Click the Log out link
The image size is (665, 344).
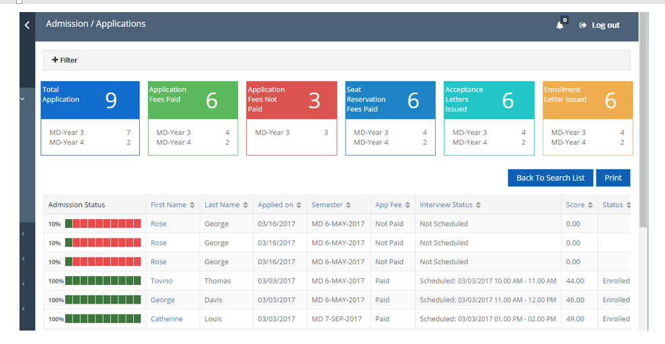(x=599, y=26)
